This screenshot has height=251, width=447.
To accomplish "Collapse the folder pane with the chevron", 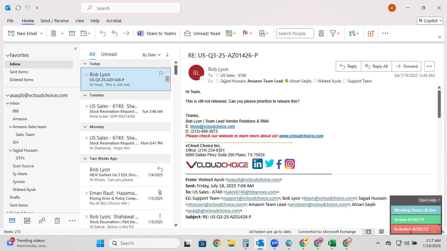I will coord(76,48).
